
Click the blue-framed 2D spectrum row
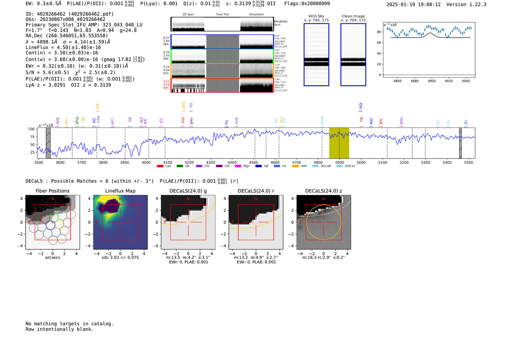pos(222,42)
